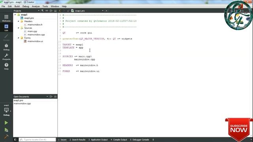The height and width of the screenshot is (142, 253).
Task: Select mainwindow.h in project tree
Action: pos(35,24)
